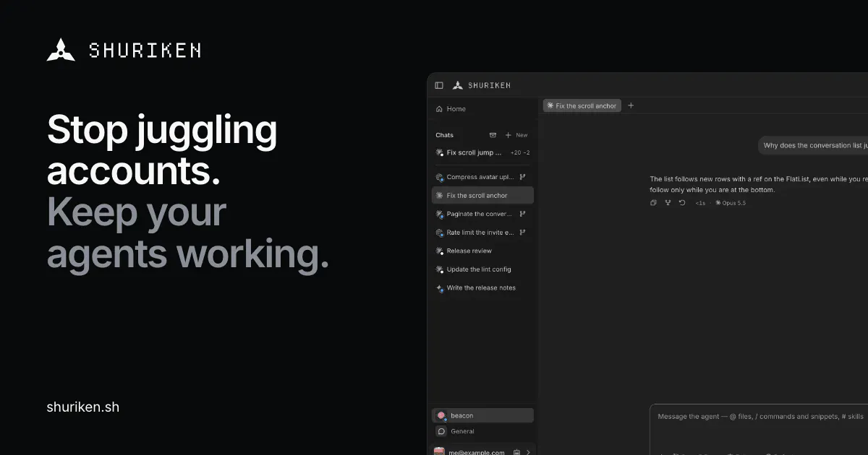Fork the conversation using the fork icon

(x=668, y=203)
